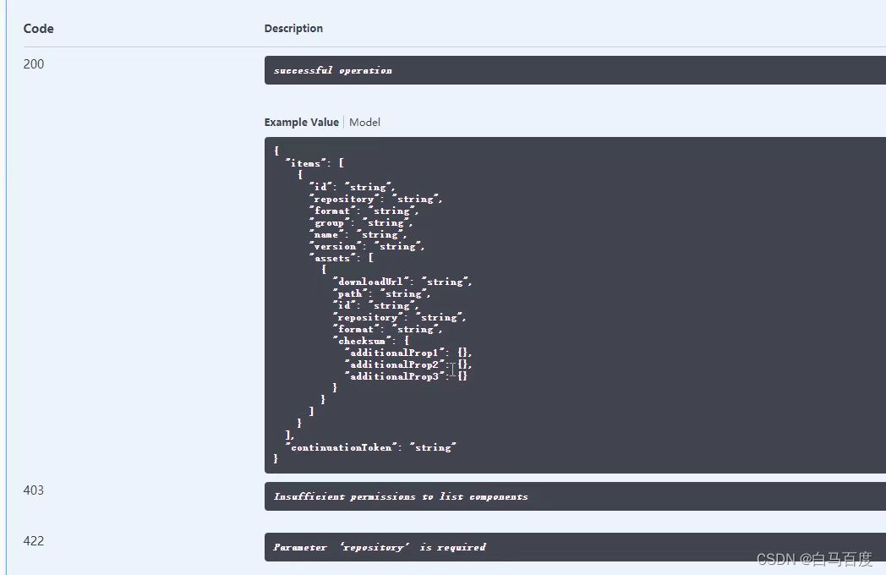This screenshot has height=575, width=886.
Task: Click "Parameter 'repository' is required" message
Action: pyautogui.click(x=379, y=547)
